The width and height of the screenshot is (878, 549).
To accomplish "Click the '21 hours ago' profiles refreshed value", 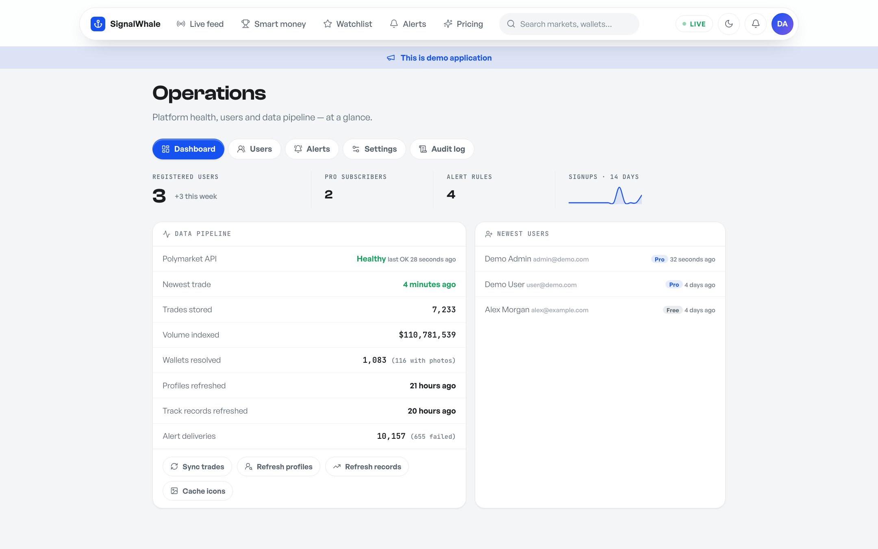I will pos(432,386).
